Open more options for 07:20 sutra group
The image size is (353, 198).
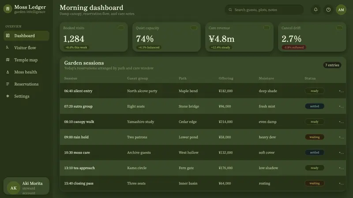[341, 106]
